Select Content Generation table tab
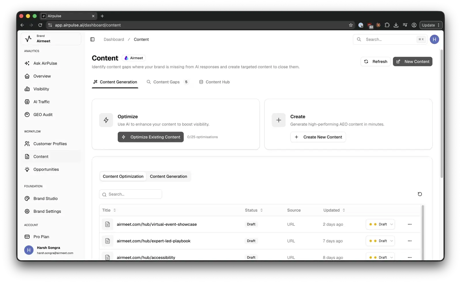This screenshot has width=461, height=283. pos(169,176)
